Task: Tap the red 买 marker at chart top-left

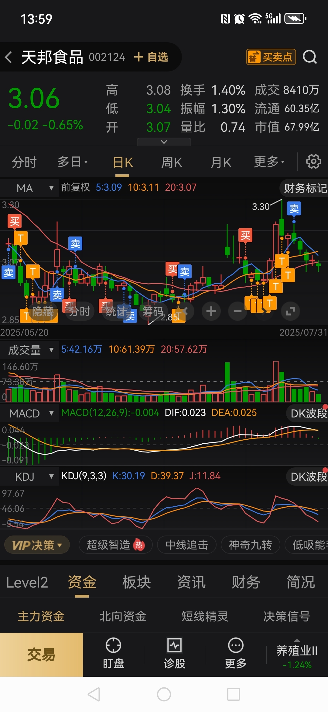Action: tap(15, 222)
